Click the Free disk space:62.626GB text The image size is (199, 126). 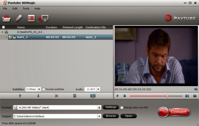point(19,123)
